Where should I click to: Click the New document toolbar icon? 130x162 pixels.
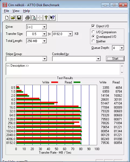(7, 18)
